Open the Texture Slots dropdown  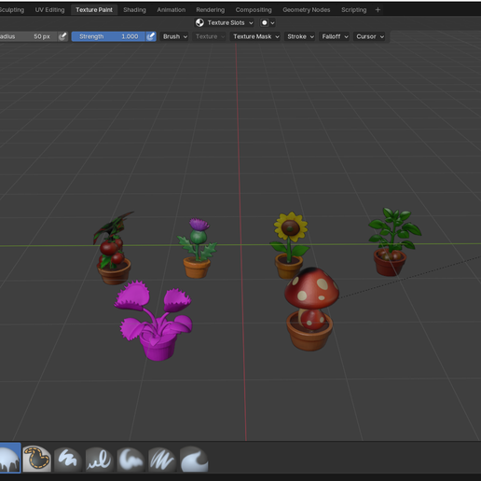pos(225,22)
